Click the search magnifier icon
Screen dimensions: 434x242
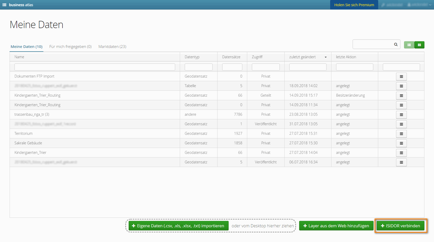tap(396, 44)
